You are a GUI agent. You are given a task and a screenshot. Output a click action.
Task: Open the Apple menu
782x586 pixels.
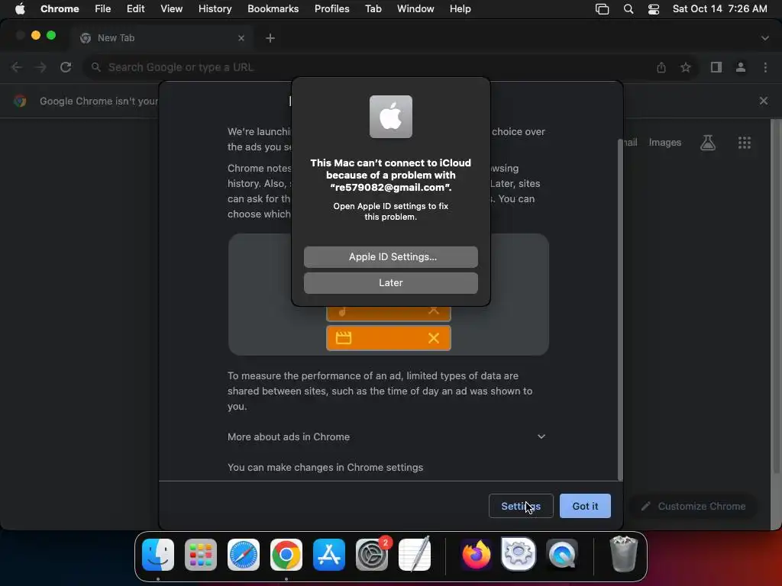click(20, 8)
